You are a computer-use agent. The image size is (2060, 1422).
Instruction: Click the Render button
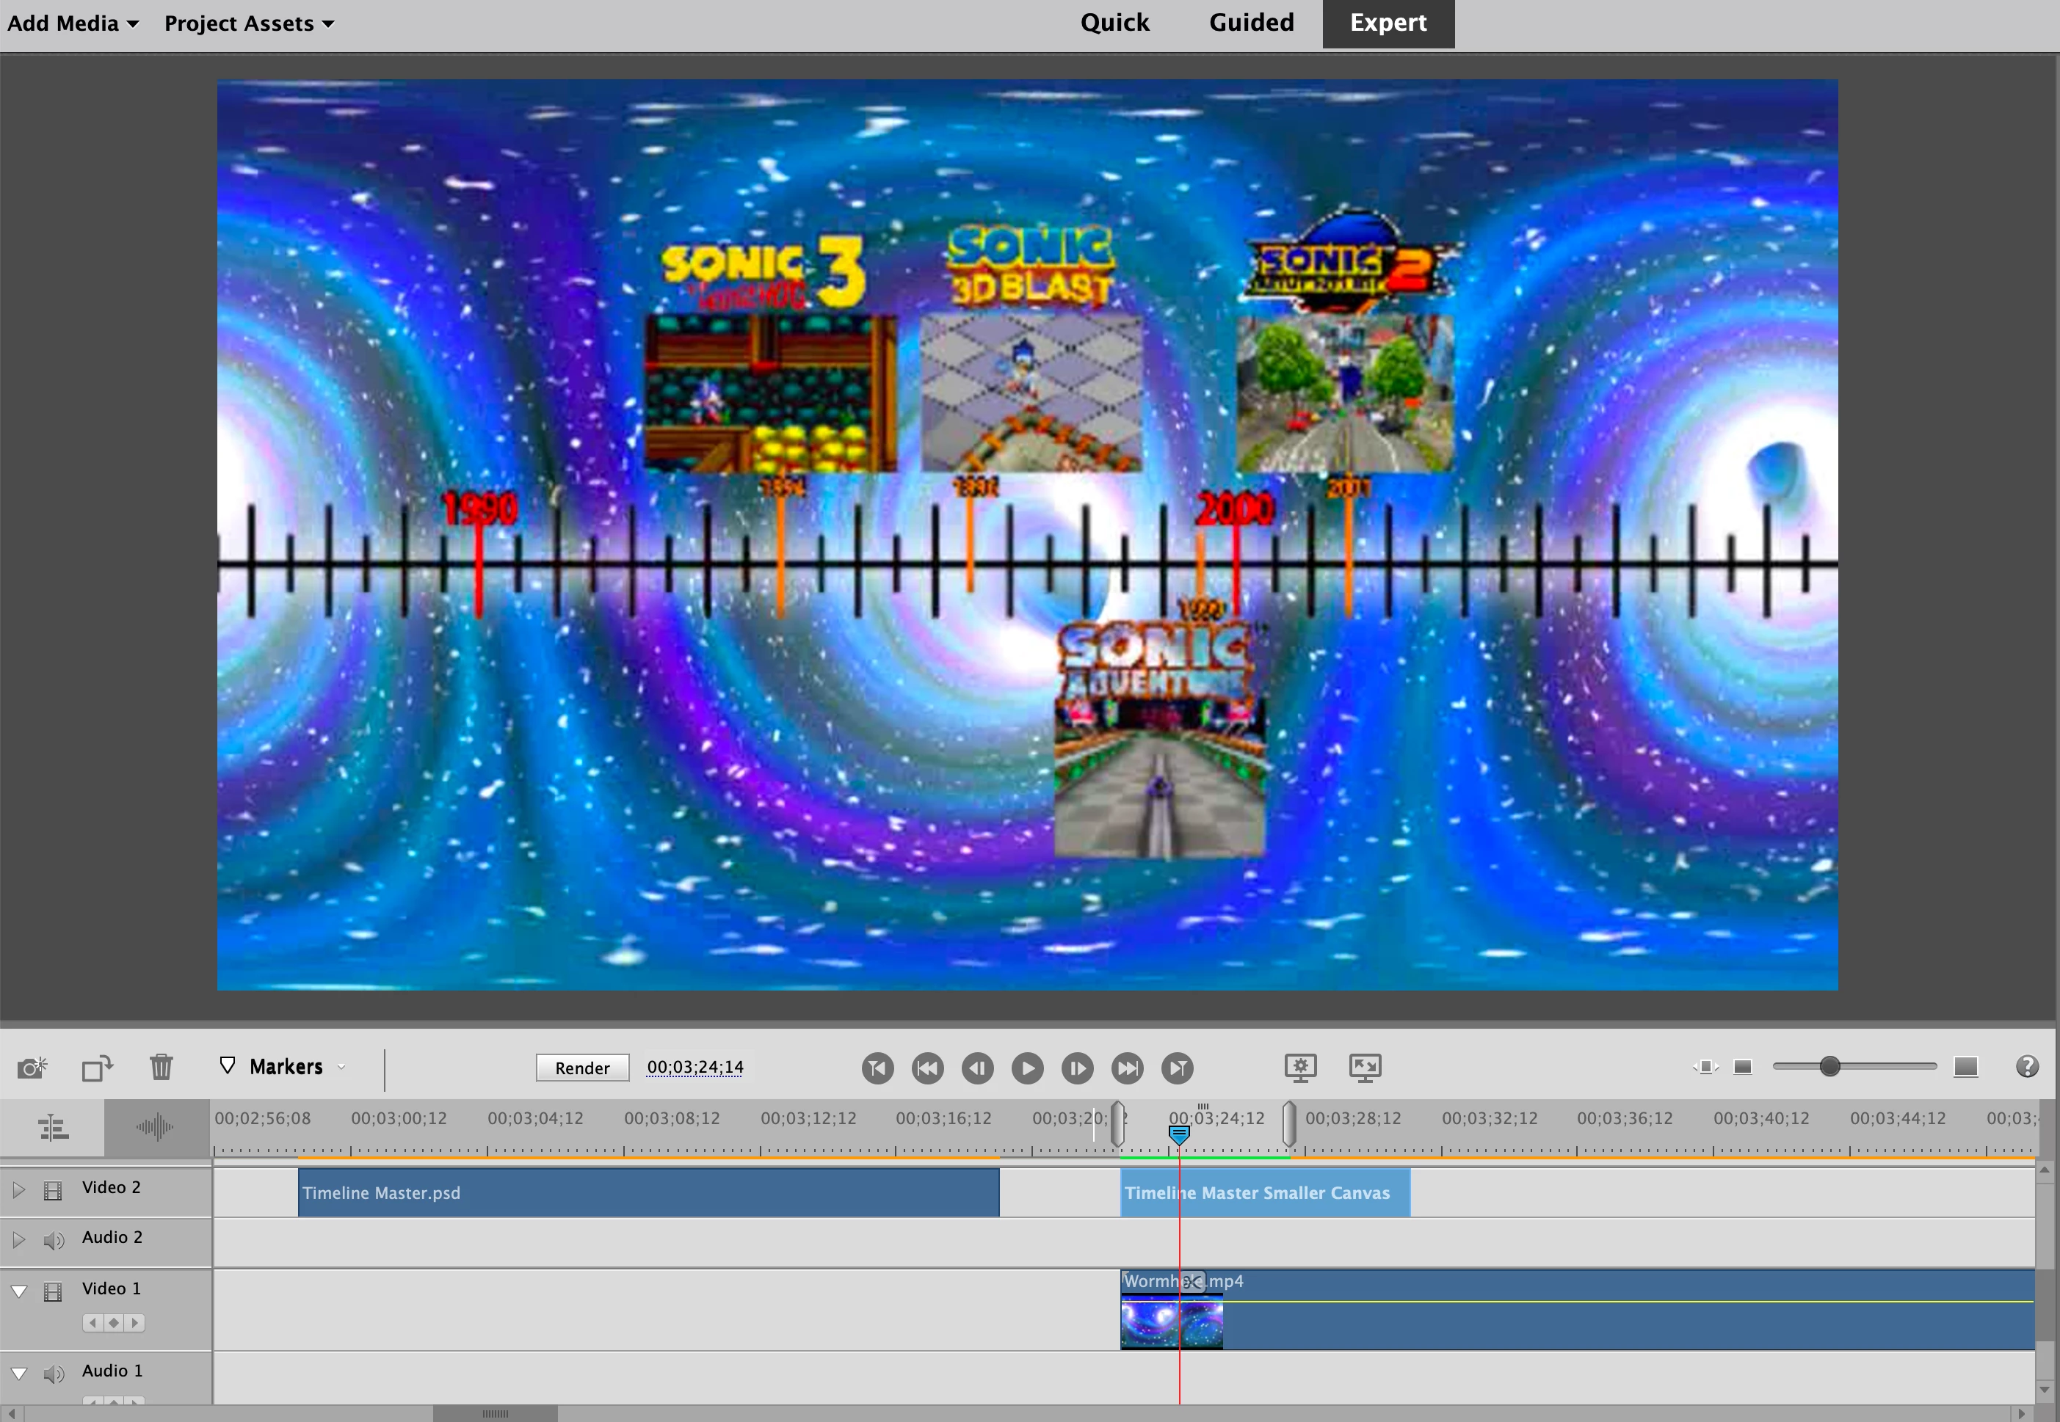[582, 1068]
